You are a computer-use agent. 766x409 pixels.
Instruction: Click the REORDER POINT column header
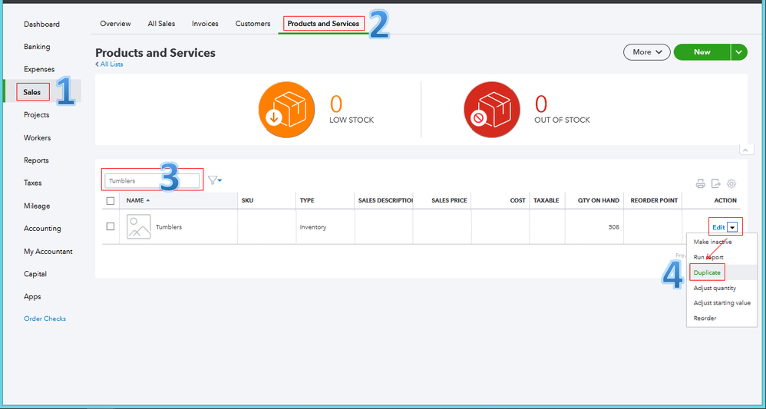click(x=654, y=200)
